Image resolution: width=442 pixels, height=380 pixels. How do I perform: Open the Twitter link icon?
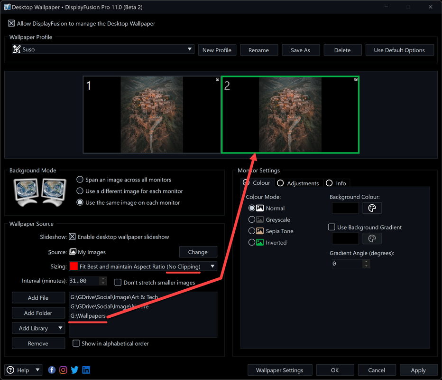pos(74,370)
